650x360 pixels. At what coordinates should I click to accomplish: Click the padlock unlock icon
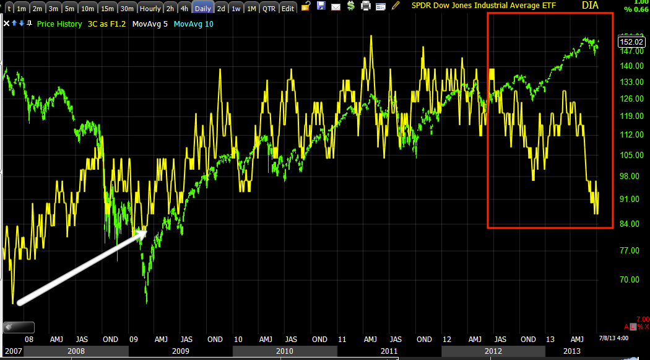pos(306,6)
